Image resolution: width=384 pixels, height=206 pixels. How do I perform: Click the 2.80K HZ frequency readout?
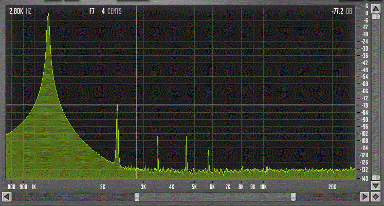20,11
